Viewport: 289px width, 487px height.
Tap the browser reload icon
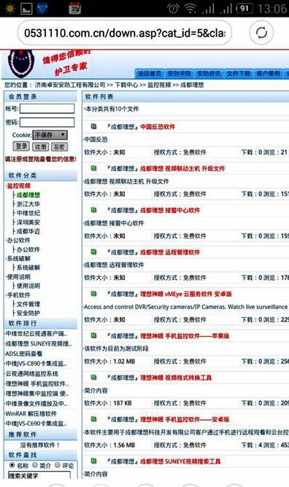(x=261, y=33)
